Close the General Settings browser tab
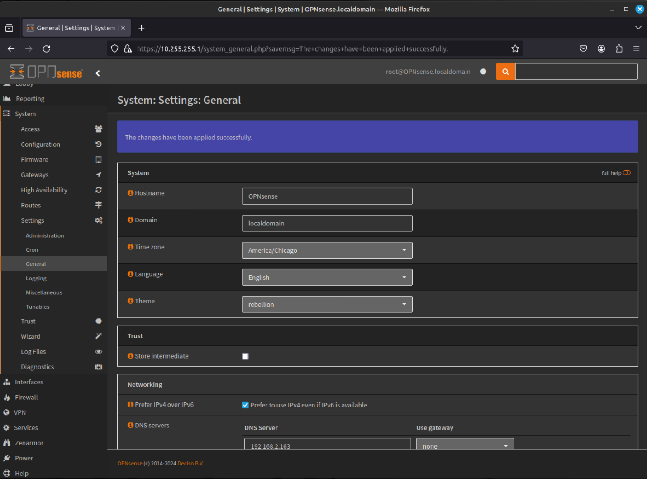Viewport: 647px width, 479px height. tap(123, 28)
